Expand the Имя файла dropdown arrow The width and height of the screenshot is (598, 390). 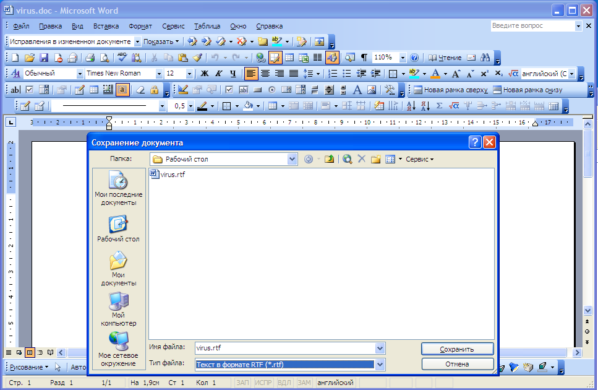[x=380, y=348]
